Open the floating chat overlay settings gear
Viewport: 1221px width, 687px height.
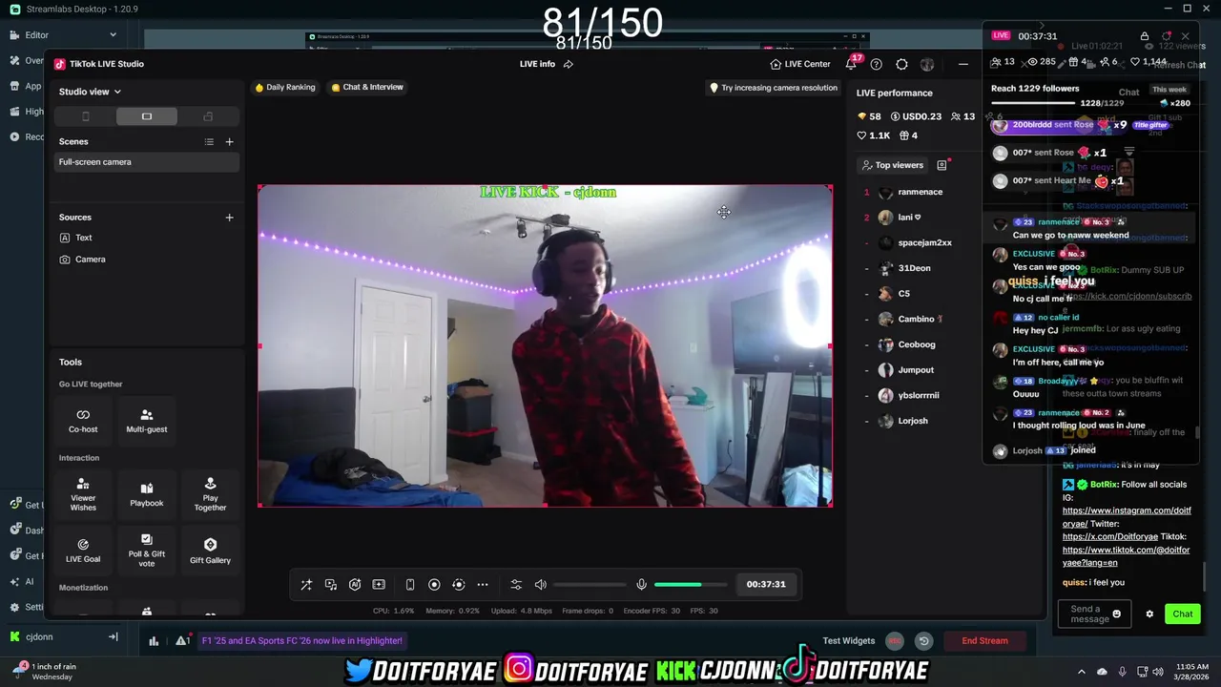coord(1166,36)
